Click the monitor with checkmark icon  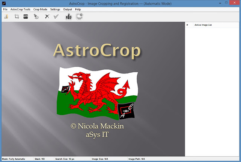pos(79,17)
